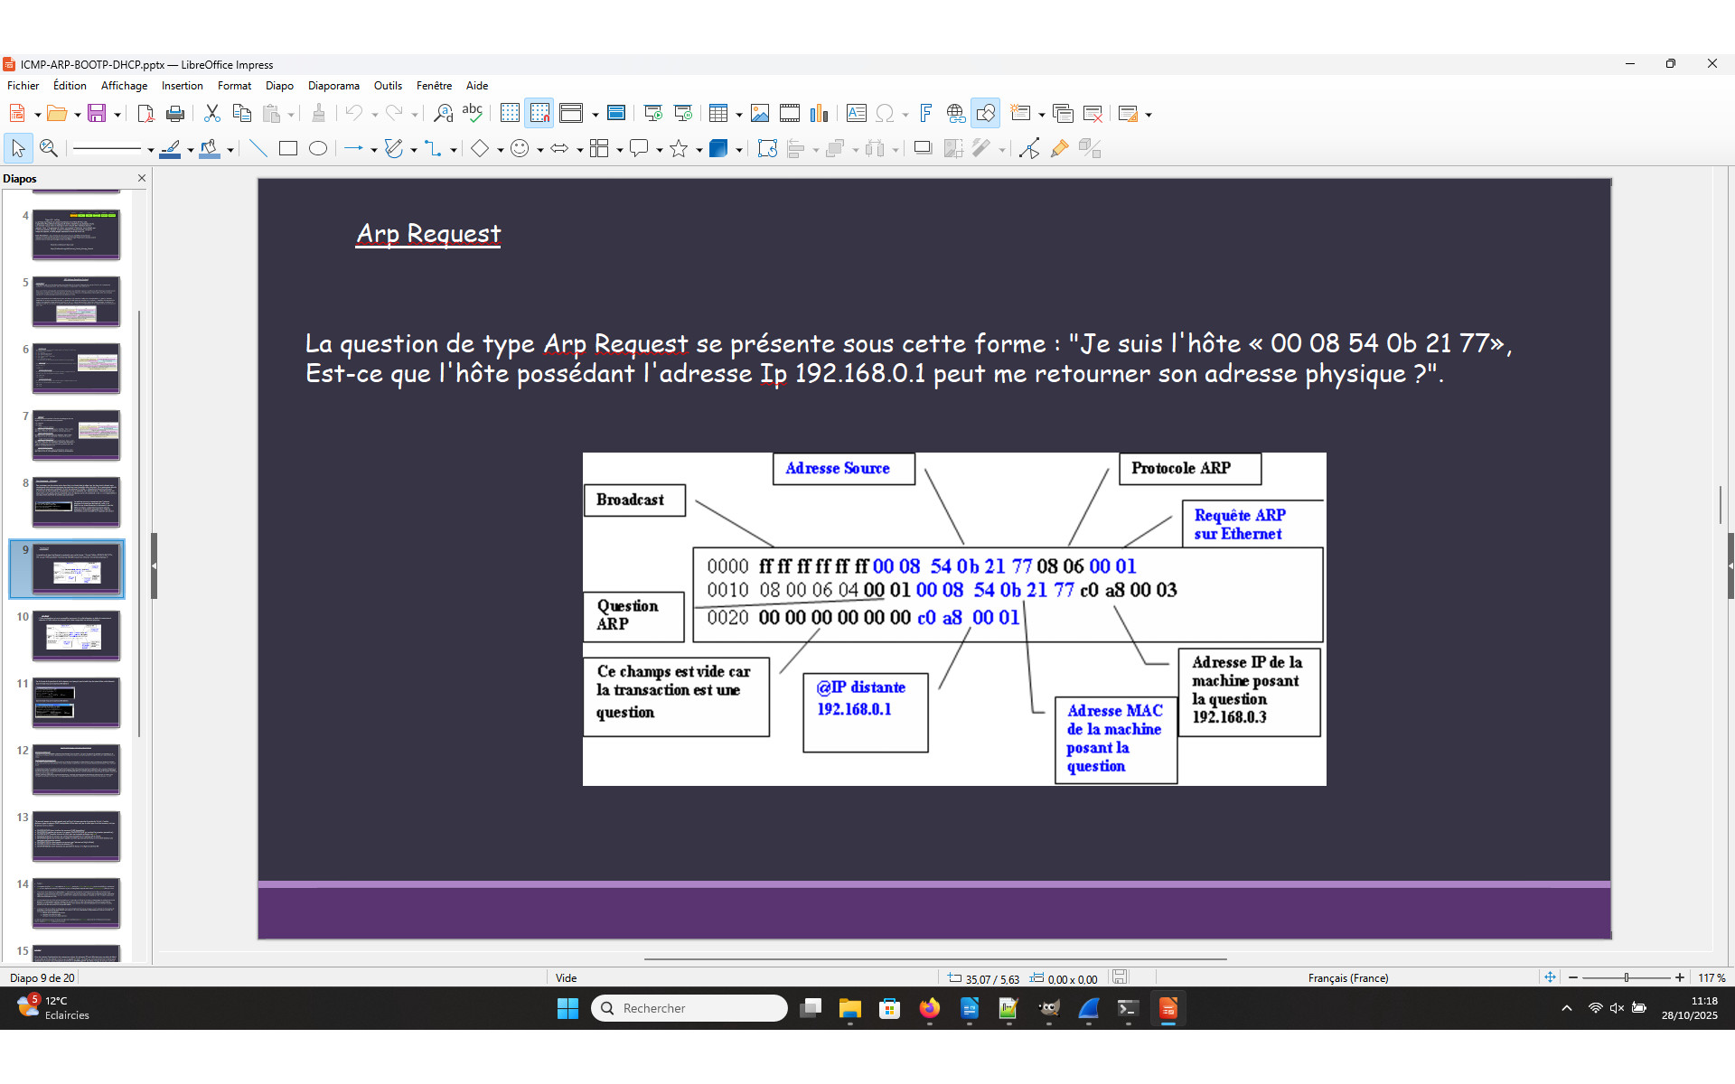
Task: Adjust the zoom level slider
Action: point(1627,977)
